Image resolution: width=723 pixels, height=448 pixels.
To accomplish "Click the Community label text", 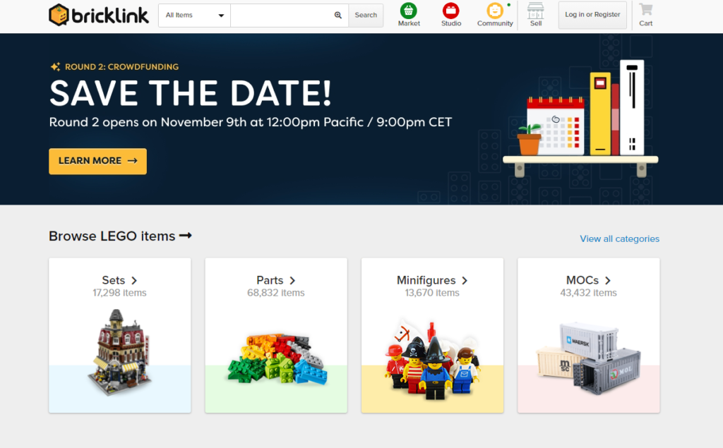I will click(495, 23).
